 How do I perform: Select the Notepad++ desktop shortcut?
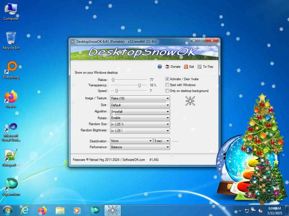pos(11,157)
